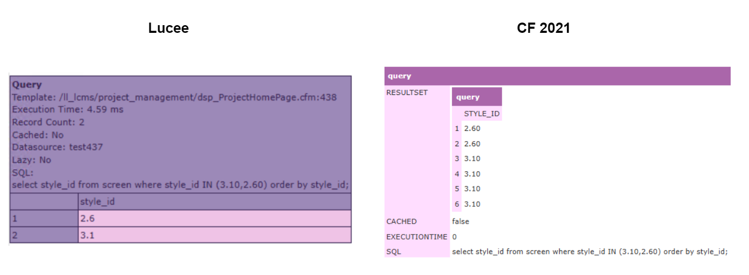Click the 3.10 value in CF row 6
The height and width of the screenshot is (275, 749).
(x=472, y=204)
